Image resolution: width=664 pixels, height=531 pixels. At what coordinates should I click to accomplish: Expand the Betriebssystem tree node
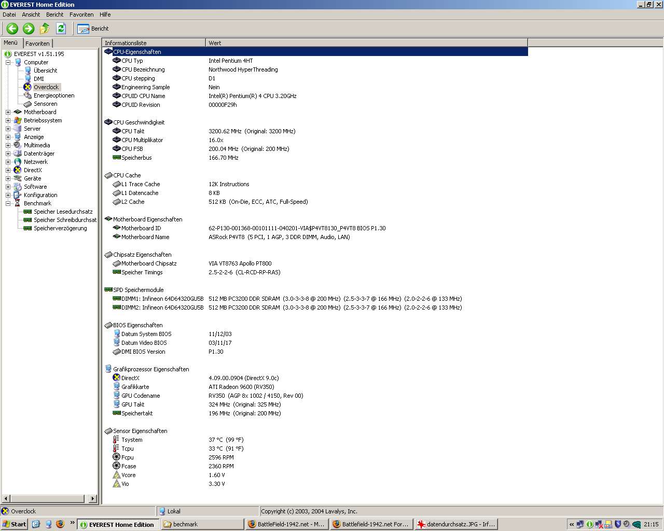(8, 120)
